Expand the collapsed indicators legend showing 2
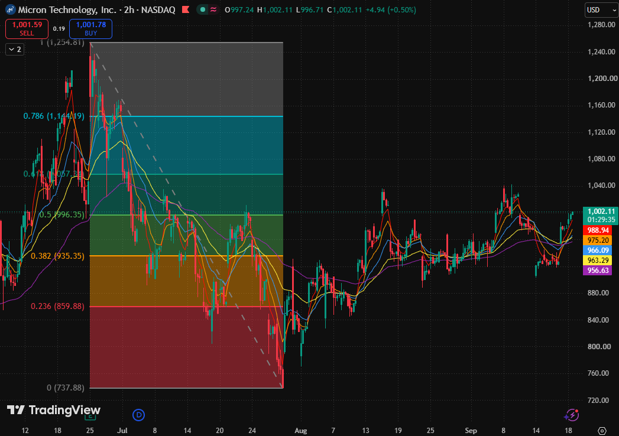Image resolution: width=619 pixels, height=436 pixels. click(15, 49)
